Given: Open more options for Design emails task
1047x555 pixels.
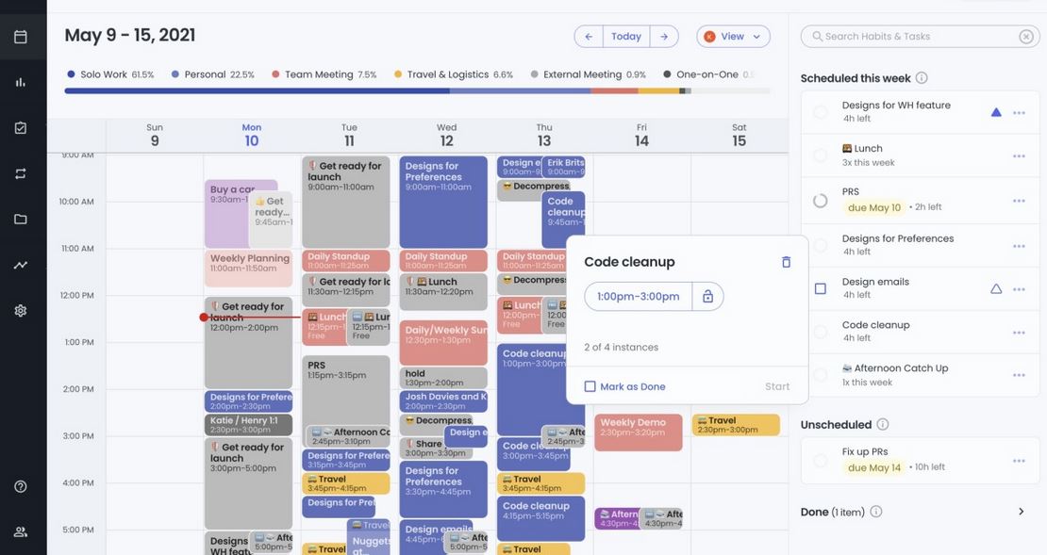Looking at the screenshot, I should click(x=1019, y=289).
